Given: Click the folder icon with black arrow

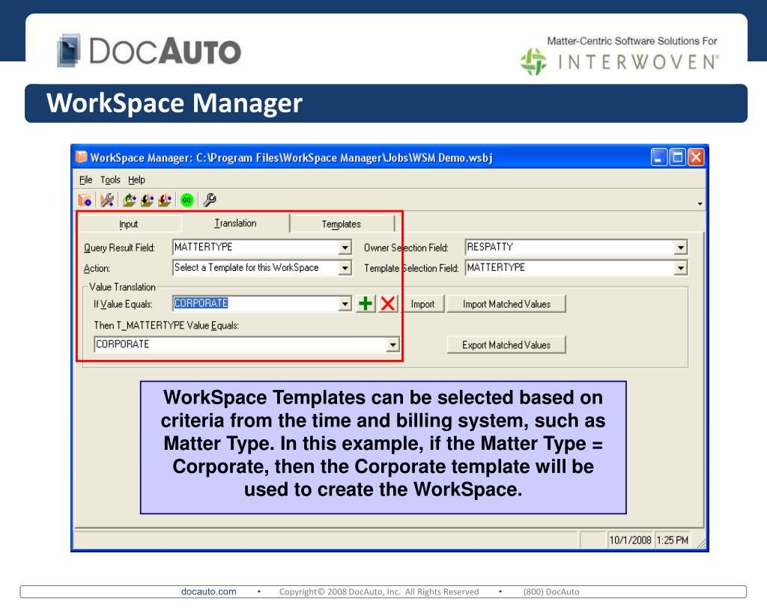Looking at the screenshot, I should coord(147,200).
